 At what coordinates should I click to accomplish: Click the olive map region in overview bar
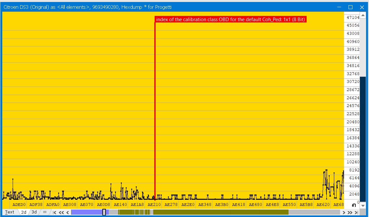click(221, 212)
